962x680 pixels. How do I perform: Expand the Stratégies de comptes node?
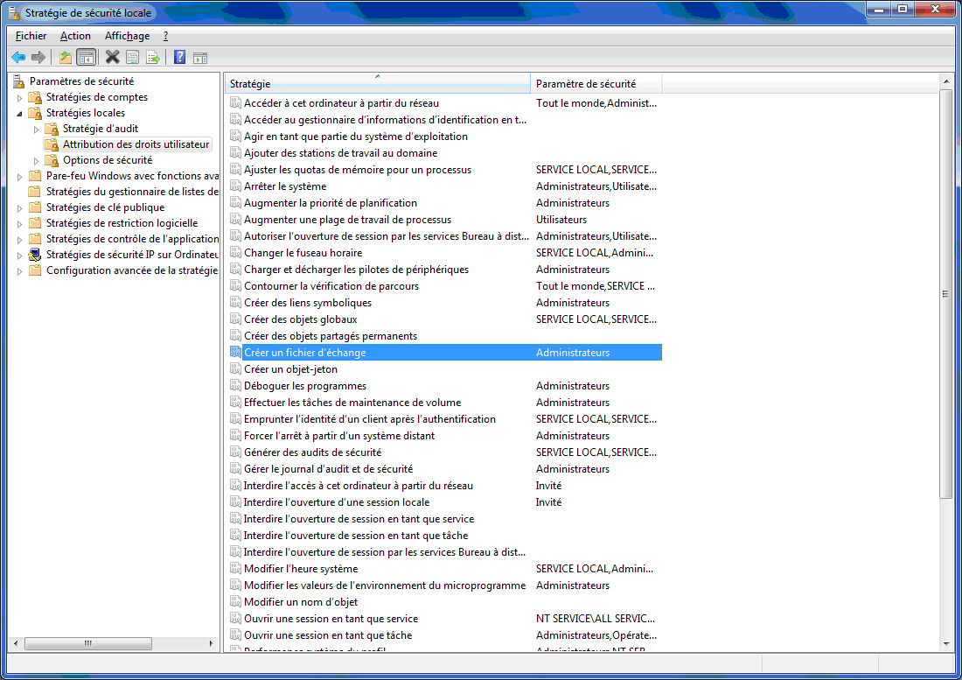tap(20, 97)
